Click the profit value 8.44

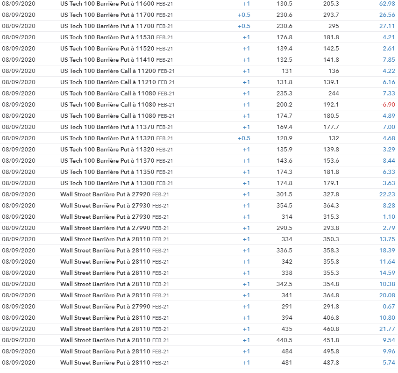(x=389, y=160)
